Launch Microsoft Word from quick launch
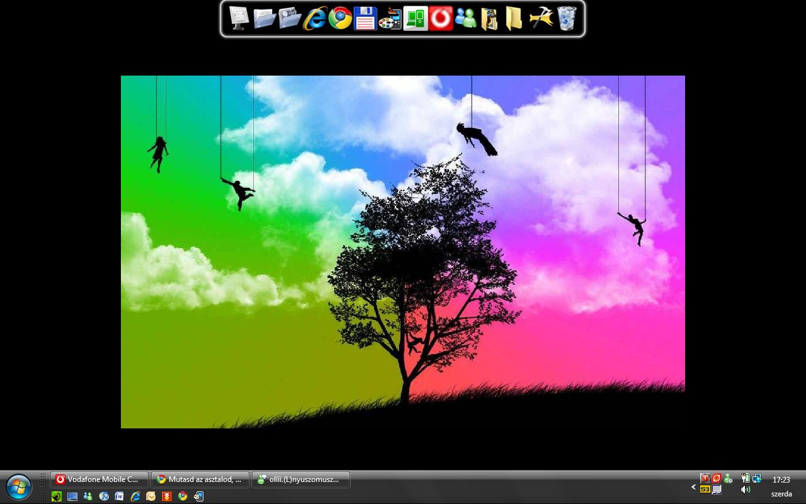The width and height of the screenshot is (806, 504). click(120, 496)
